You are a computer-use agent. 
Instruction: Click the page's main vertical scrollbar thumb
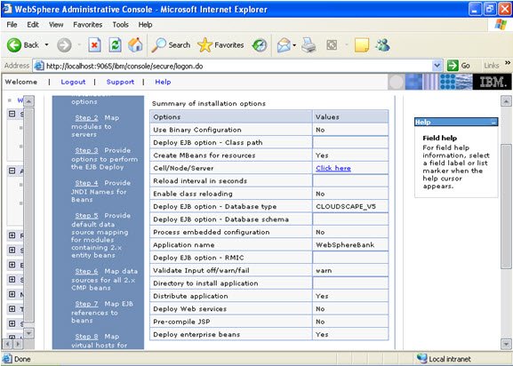[506, 206]
